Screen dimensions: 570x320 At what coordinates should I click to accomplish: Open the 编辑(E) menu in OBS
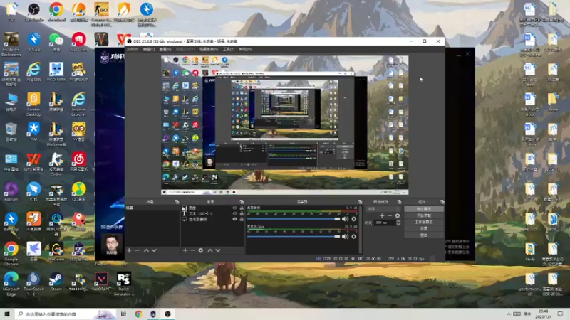coord(149,49)
